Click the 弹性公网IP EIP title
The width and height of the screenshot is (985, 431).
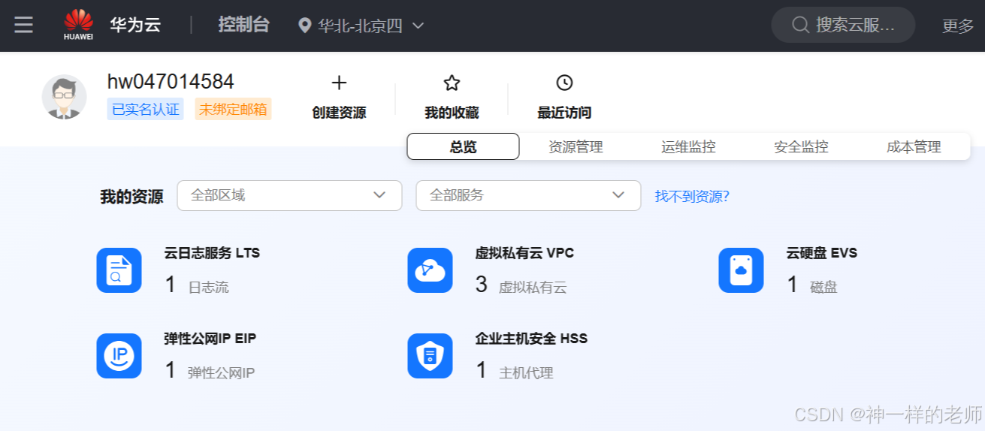pos(210,339)
